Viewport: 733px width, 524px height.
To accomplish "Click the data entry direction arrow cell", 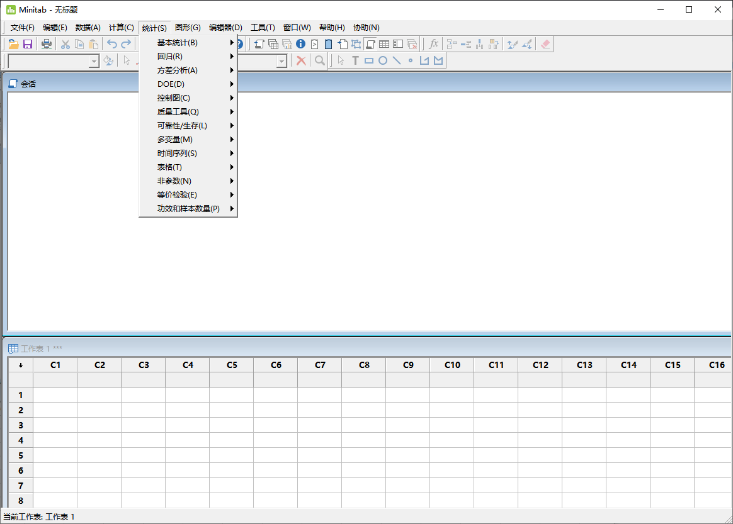I will click(21, 365).
